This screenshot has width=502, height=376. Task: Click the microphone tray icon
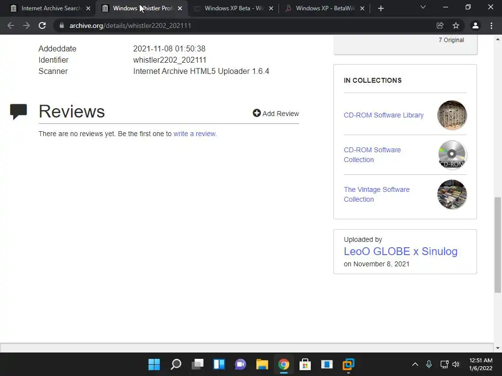pos(429,364)
